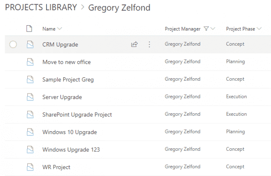271x176 pixels.
Task: Click the Server Upgrade file icon
Action: tap(30, 97)
